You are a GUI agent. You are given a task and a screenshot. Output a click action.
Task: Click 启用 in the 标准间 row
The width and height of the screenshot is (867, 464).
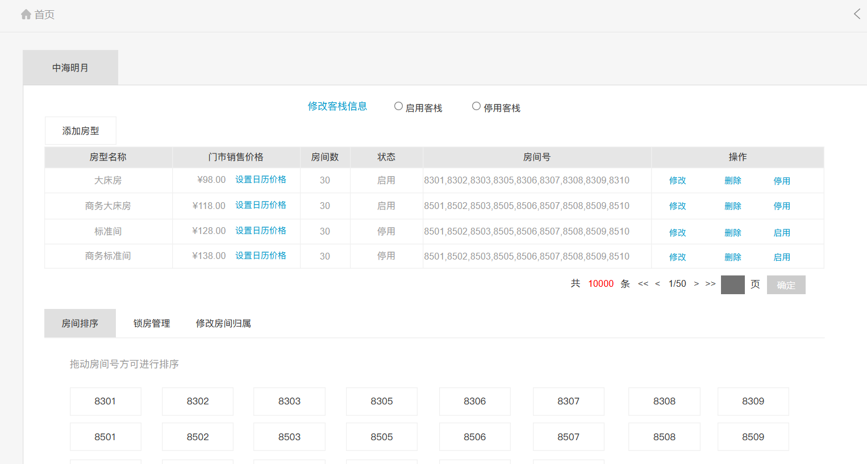782,233
